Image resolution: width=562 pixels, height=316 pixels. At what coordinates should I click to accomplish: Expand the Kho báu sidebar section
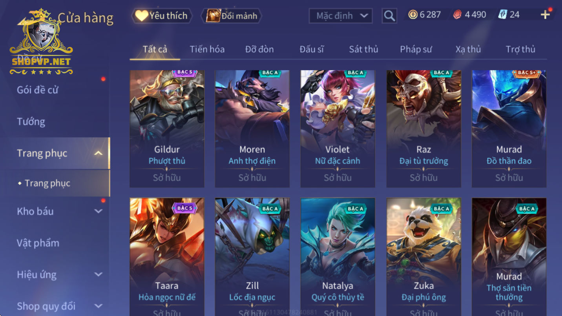99,211
